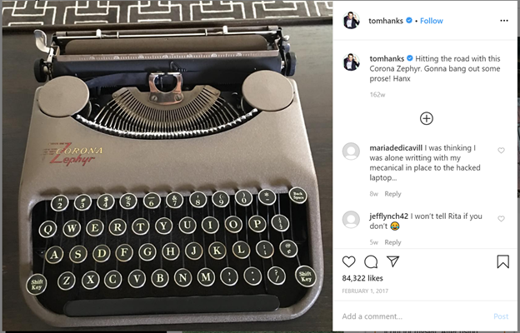520x333 pixels.
Task: Open mariadedicavill's profile avatar
Action: point(351,152)
